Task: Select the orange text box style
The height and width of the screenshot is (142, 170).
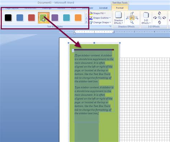Action: 78,18
